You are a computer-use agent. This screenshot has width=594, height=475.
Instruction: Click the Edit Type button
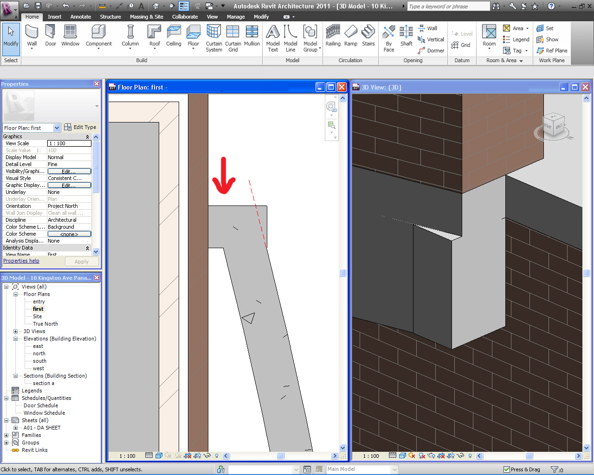point(80,127)
